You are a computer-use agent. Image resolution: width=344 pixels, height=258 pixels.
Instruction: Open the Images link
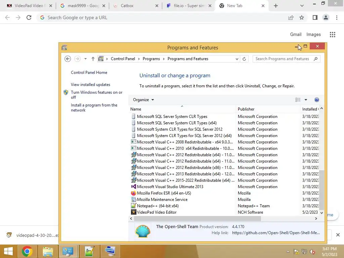(313, 35)
